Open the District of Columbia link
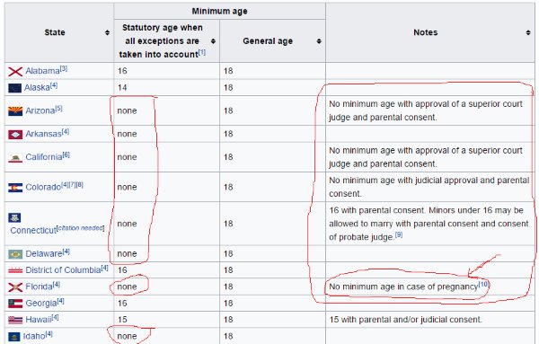Viewport: 539px width, 344px height. pos(63,270)
